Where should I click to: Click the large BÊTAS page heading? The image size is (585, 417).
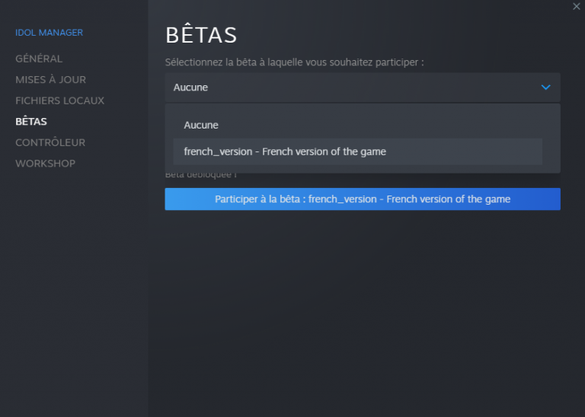(201, 35)
